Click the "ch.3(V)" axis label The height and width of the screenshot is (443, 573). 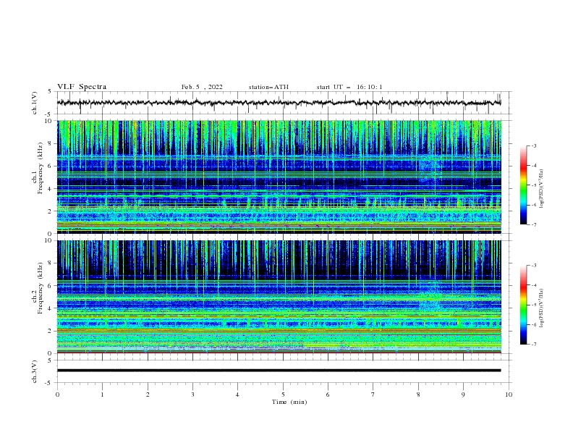click(35, 371)
